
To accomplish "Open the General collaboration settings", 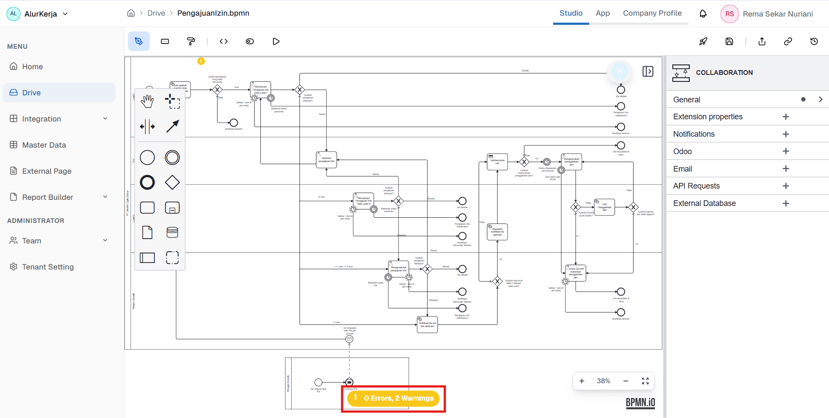I will point(821,99).
